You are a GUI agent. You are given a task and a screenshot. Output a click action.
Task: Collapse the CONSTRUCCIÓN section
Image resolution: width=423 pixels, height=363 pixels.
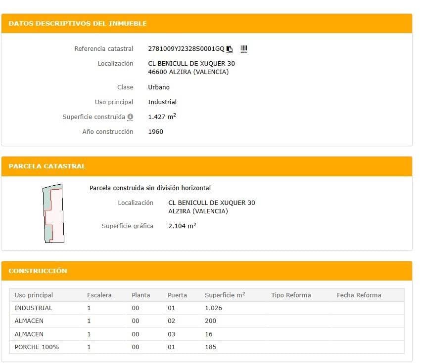pyautogui.click(x=38, y=271)
